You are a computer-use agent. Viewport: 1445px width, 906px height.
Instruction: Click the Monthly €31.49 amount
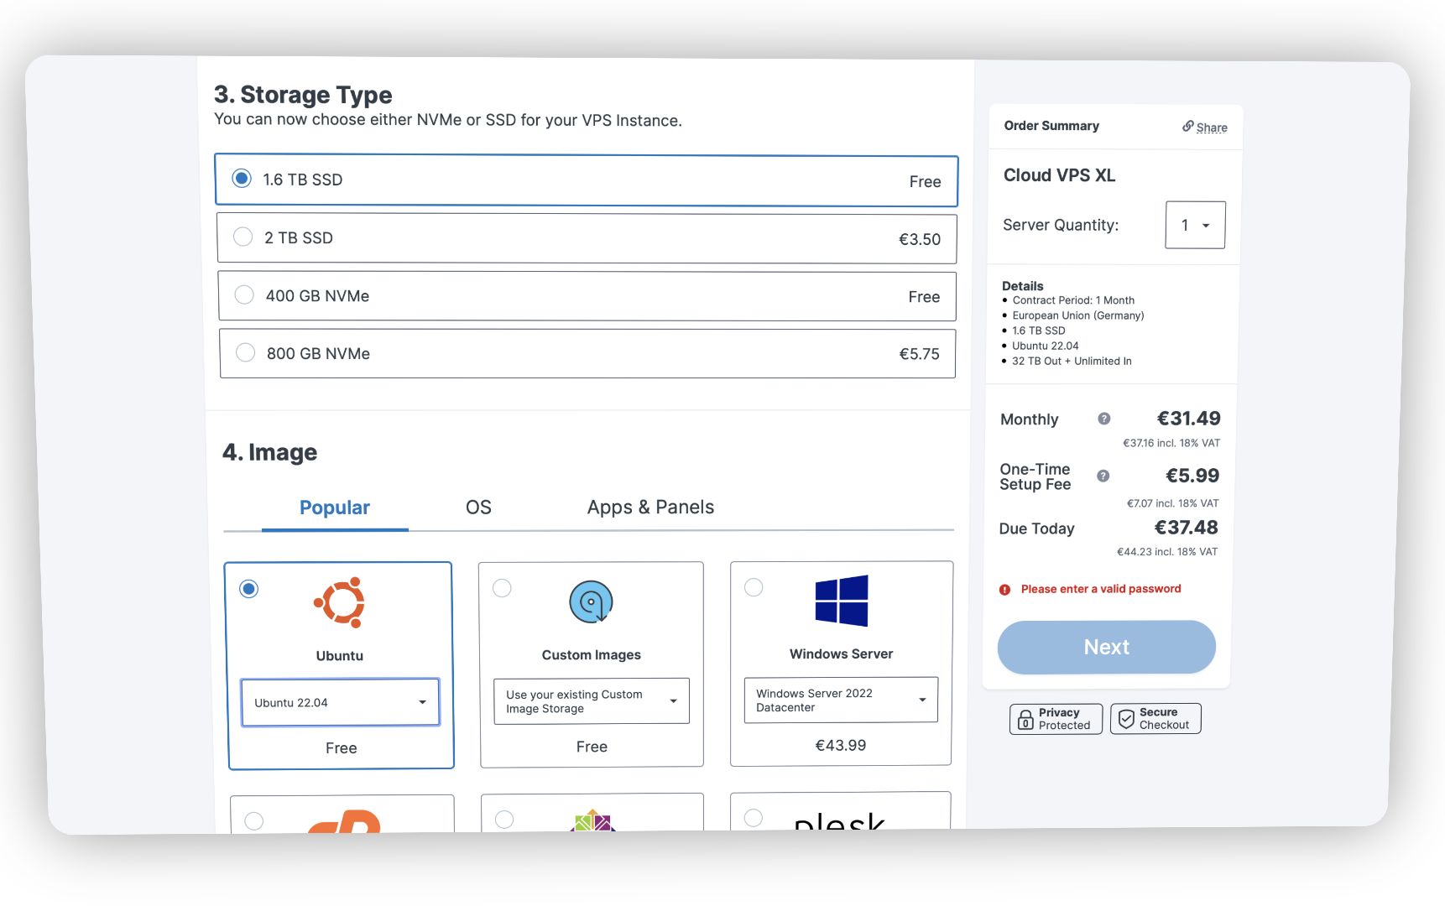pyautogui.click(x=1188, y=419)
